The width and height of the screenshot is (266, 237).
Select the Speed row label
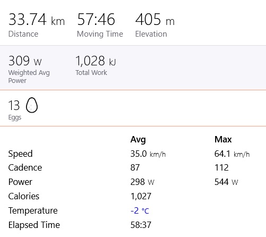(21, 154)
